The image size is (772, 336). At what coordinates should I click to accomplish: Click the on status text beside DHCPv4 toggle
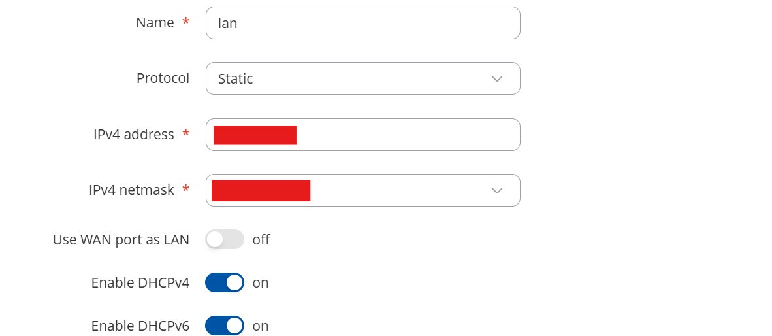pyautogui.click(x=261, y=282)
